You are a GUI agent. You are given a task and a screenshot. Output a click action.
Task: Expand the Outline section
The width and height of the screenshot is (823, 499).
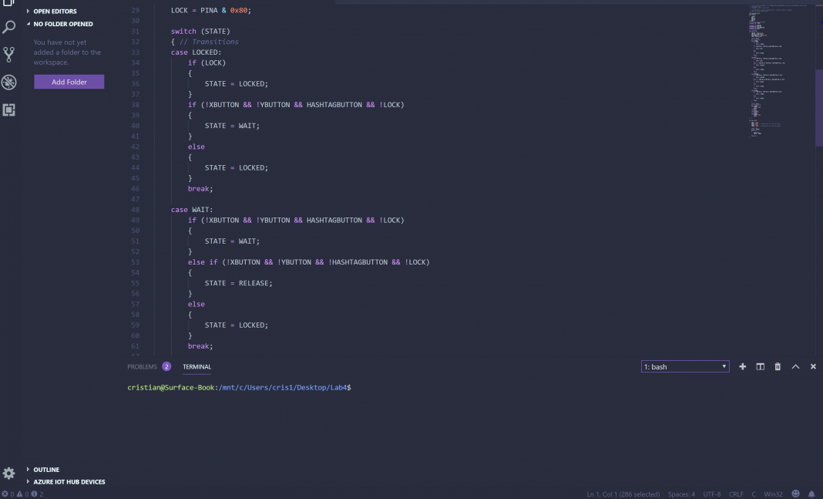[45, 469]
